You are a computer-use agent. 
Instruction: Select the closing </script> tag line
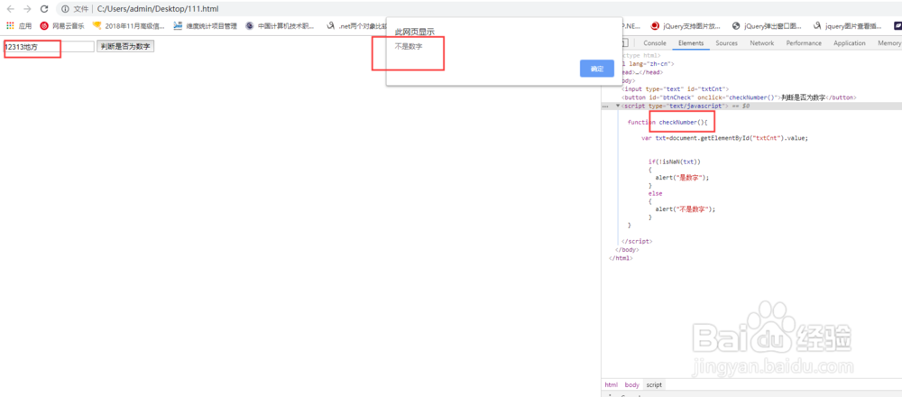click(636, 242)
